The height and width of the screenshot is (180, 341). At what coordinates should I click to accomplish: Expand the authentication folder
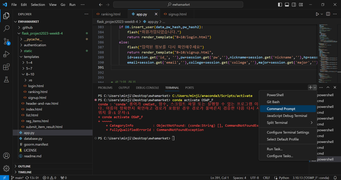35,45
